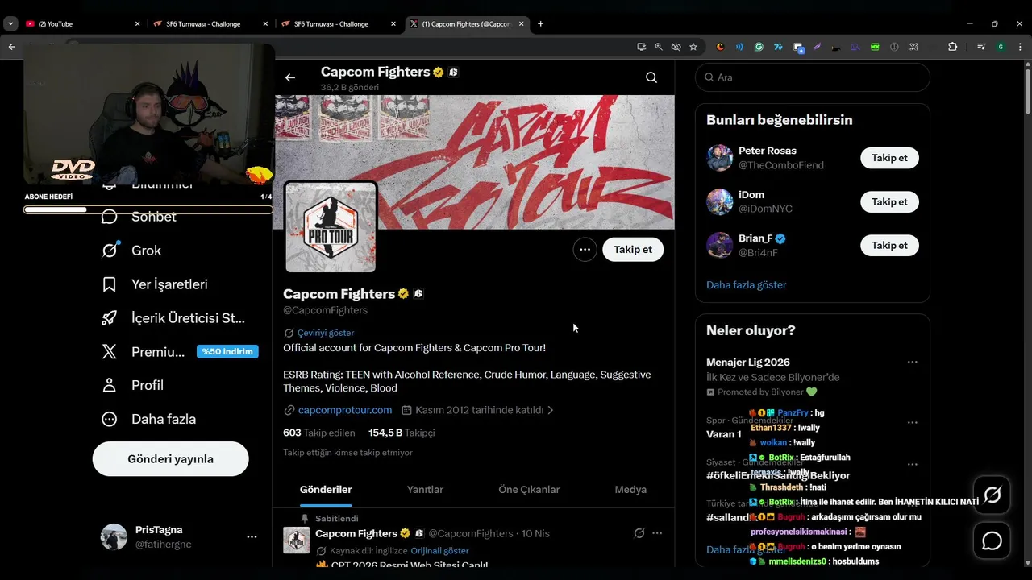Open the capcomprotour.com link
Image resolution: width=1032 pixels, height=580 pixels.
[x=345, y=410]
